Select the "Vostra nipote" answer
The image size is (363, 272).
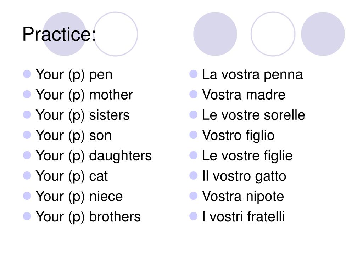point(243,196)
